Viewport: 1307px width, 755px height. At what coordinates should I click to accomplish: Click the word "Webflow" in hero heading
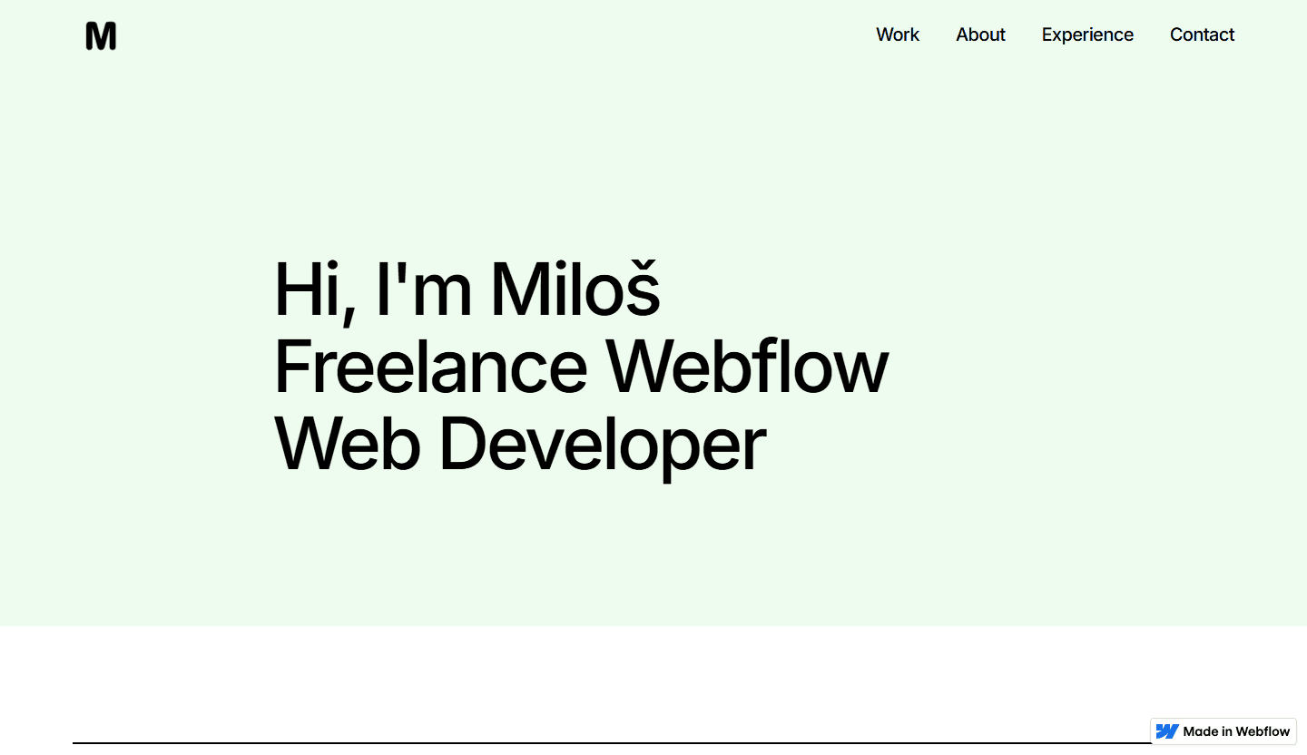pos(747,368)
